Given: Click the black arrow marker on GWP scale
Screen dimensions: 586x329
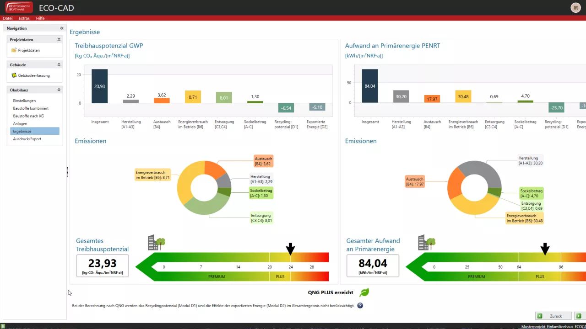Looking at the screenshot, I should 290,249.
